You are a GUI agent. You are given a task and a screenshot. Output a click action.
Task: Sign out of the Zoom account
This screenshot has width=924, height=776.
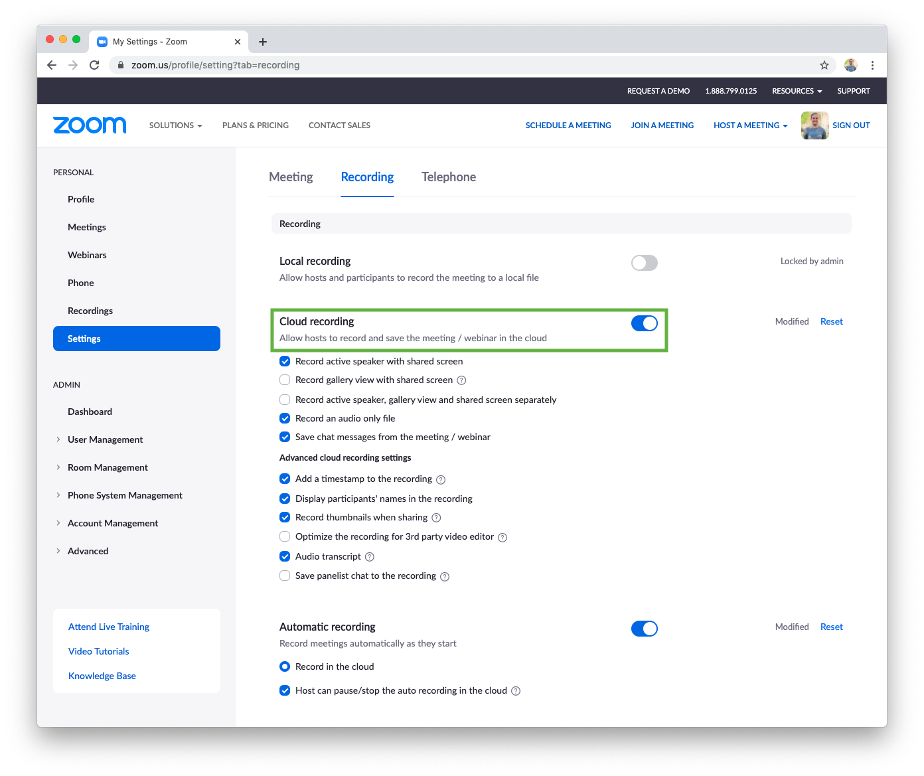pos(851,125)
